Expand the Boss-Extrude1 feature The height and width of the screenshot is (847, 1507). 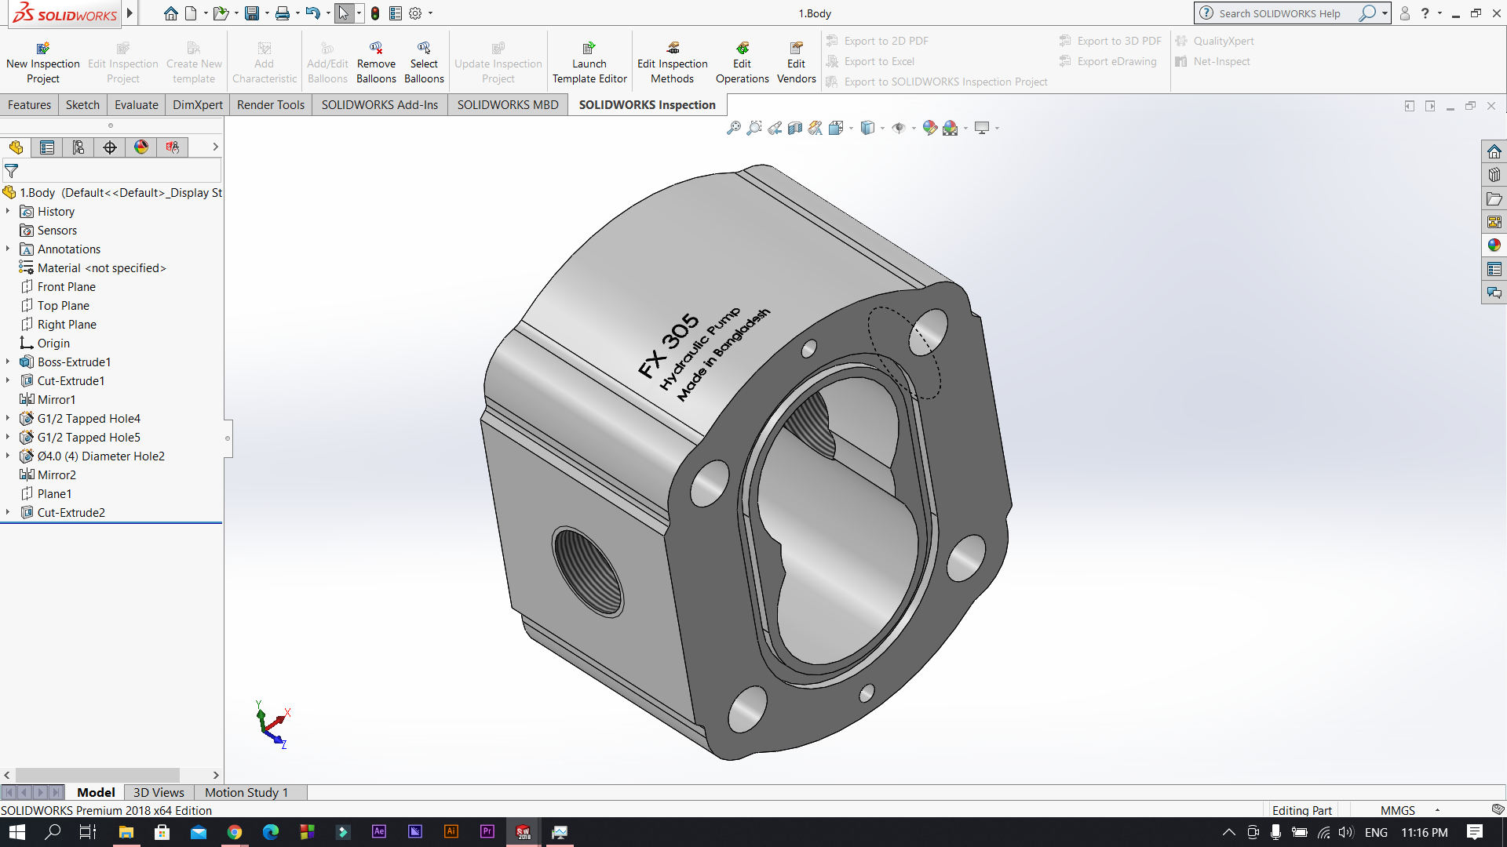(x=8, y=362)
